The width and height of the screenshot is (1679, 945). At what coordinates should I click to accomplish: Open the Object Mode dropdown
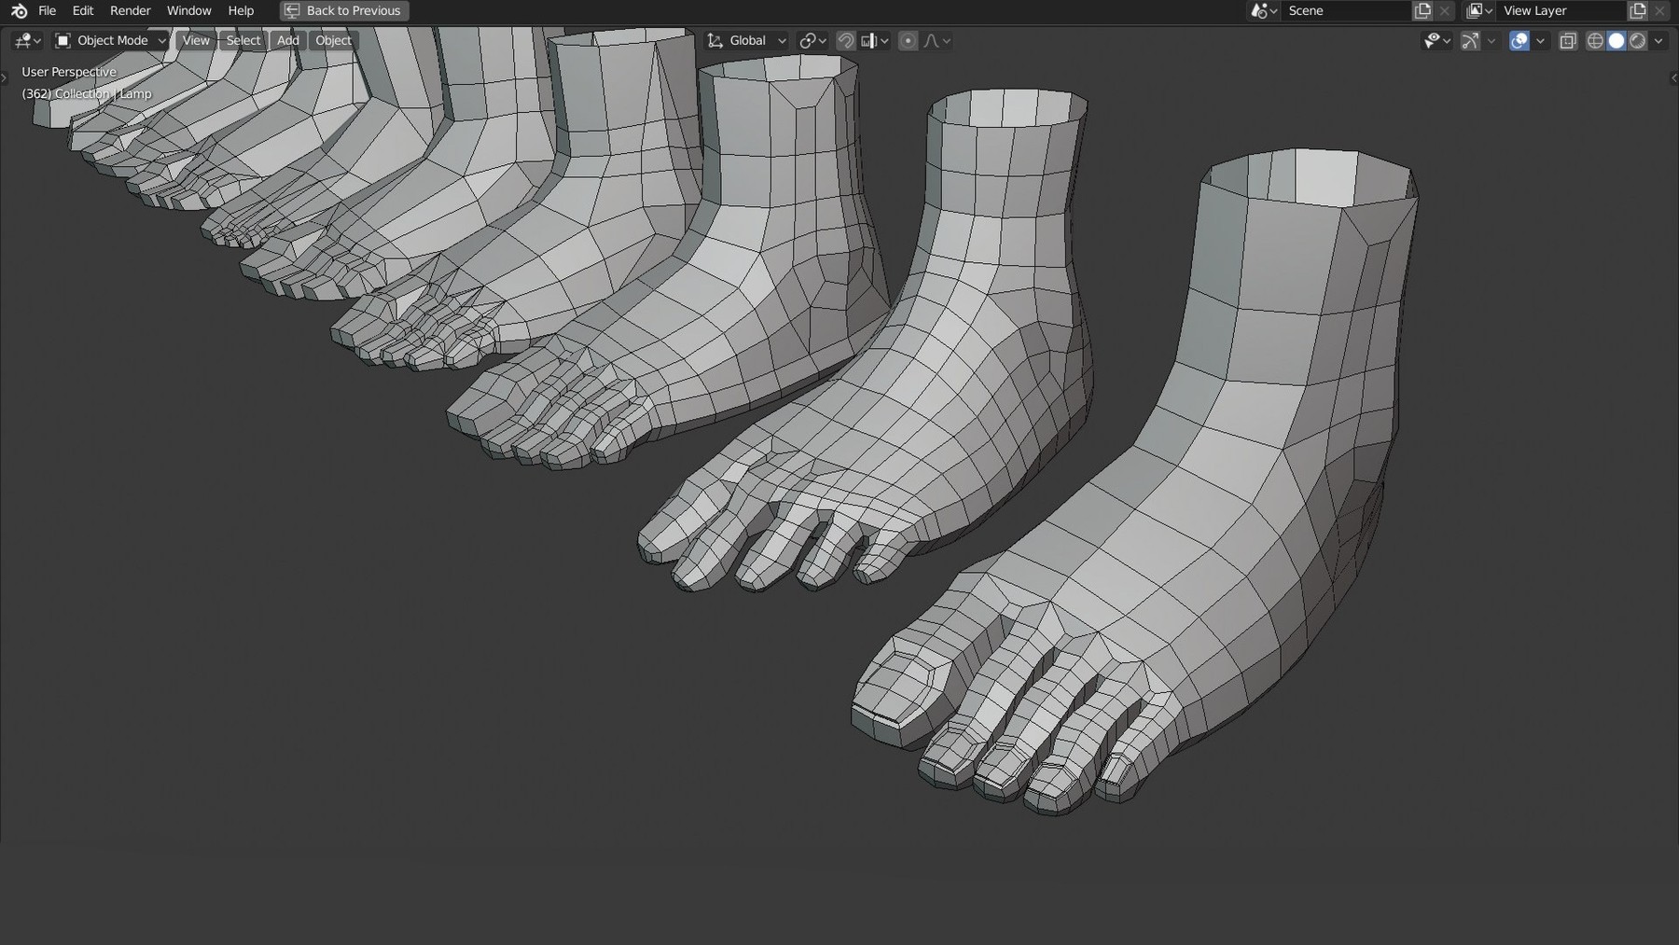click(x=109, y=40)
